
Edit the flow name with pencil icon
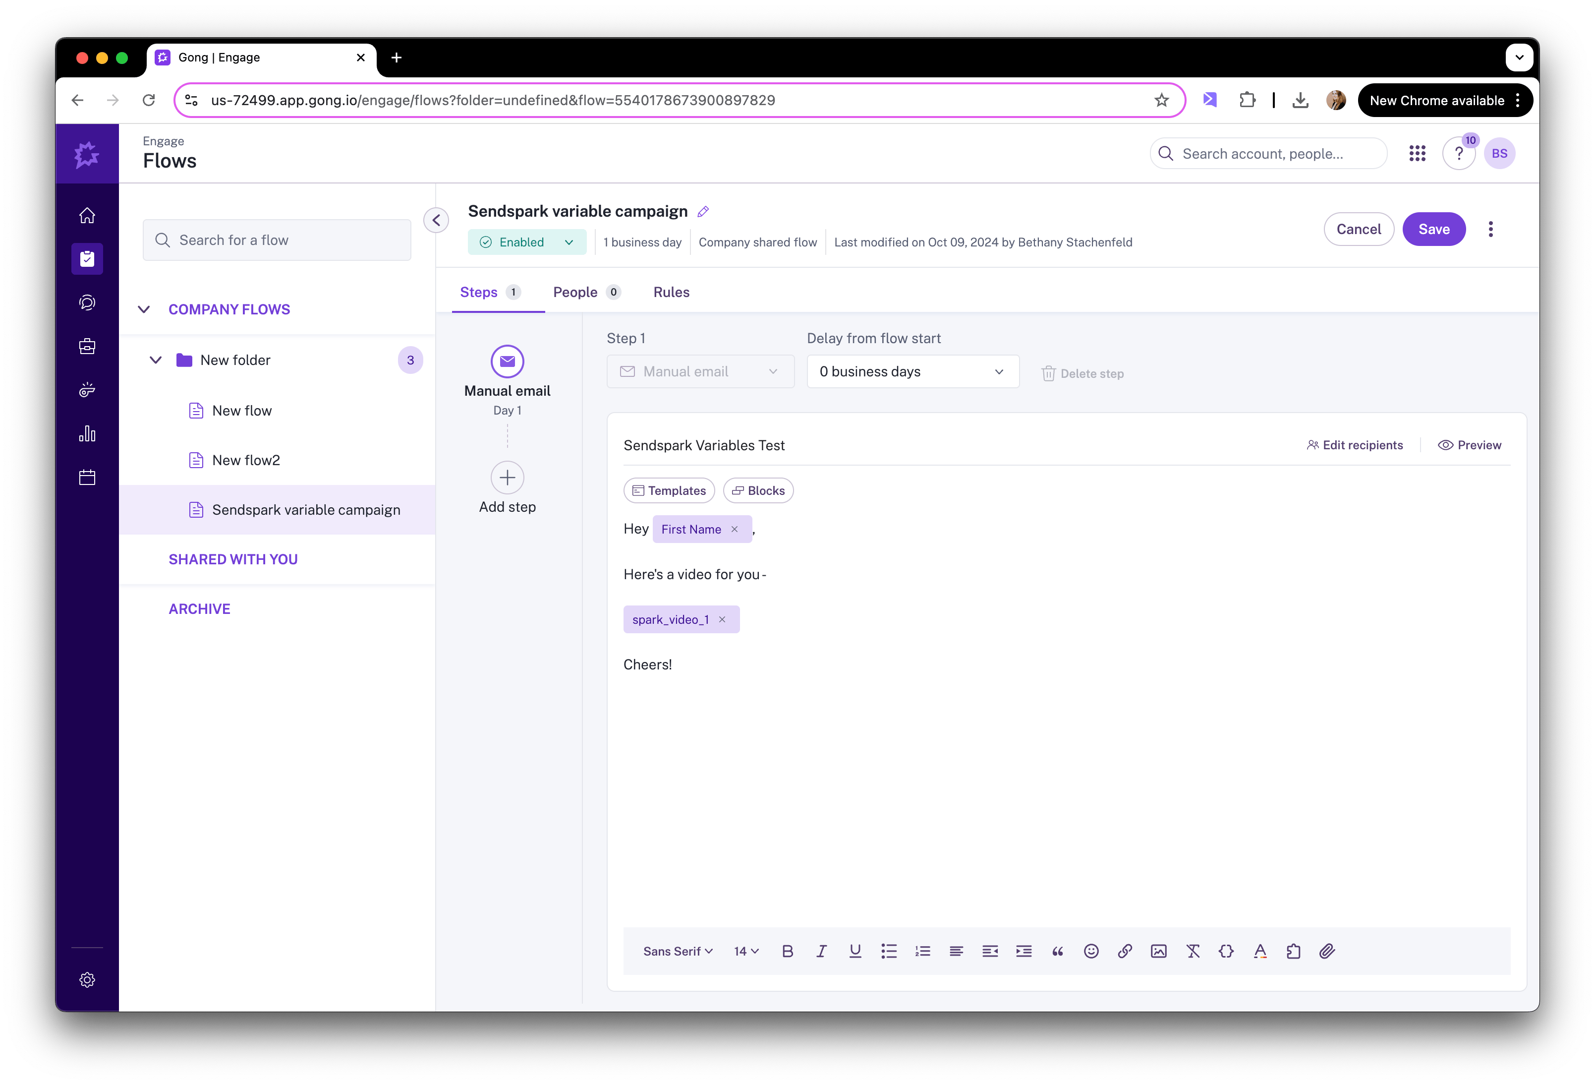[703, 212]
